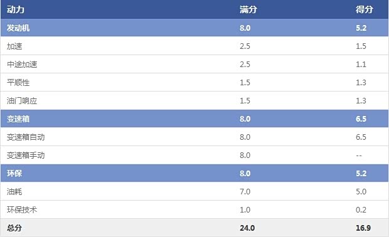Click the full total value 24.0

247,228
